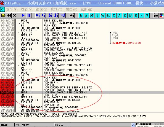Show Call stack with K button

(x=125, y=15)
